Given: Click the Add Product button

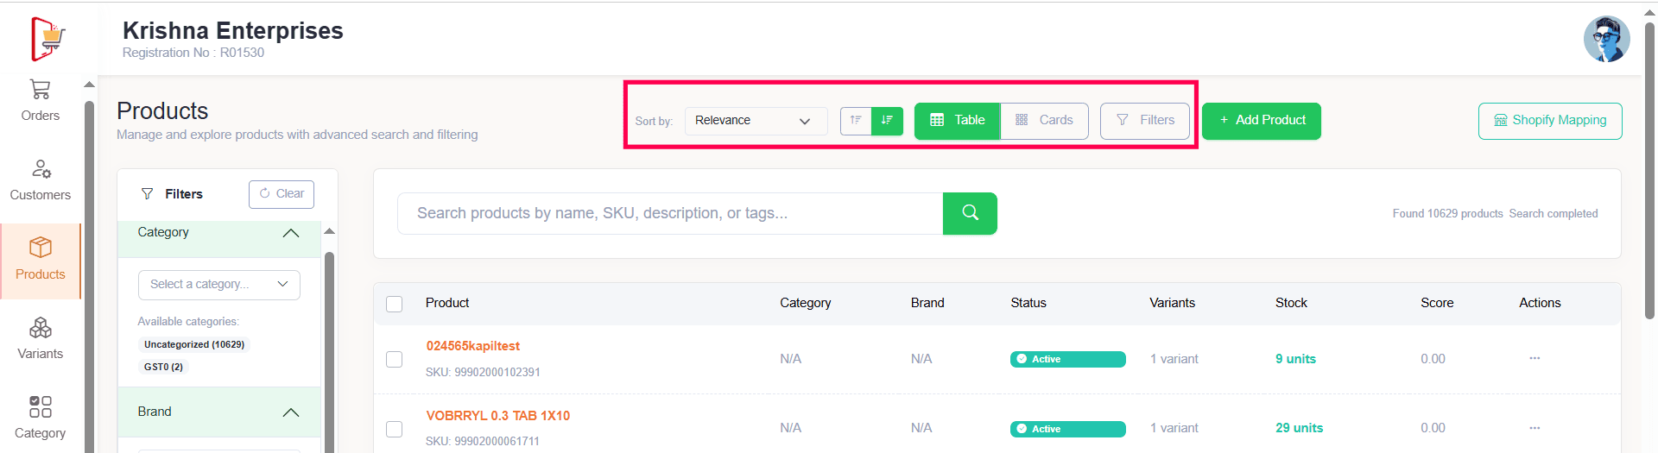Looking at the screenshot, I should (x=1261, y=121).
